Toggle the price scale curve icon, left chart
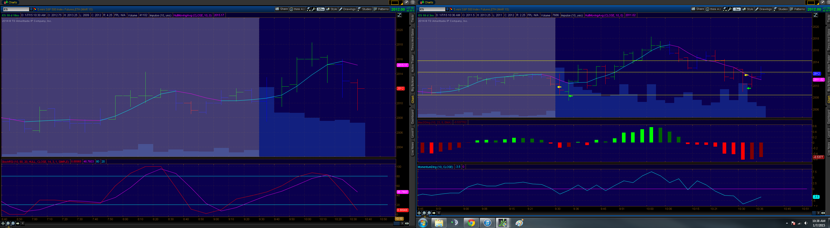The height and width of the screenshot is (228, 830). coord(400,15)
